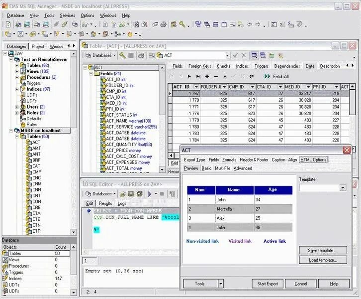Expand the Views (199) tree node
Viewport: 361px width, 299px height.
(x=17, y=71)
